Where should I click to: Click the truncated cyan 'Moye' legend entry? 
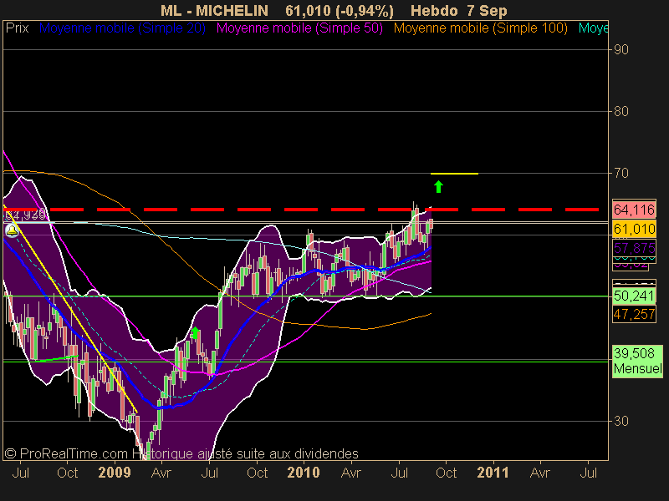pyautogui.click(x=593, y=28)
